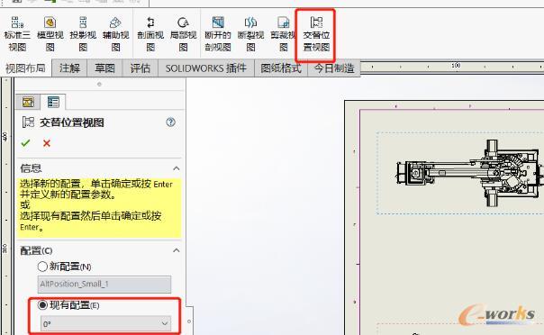Open the FeatureManager design tree panel tab
The width and height of the screenshot is (544, 335).
pyautogui.click(x=28, y=102)
